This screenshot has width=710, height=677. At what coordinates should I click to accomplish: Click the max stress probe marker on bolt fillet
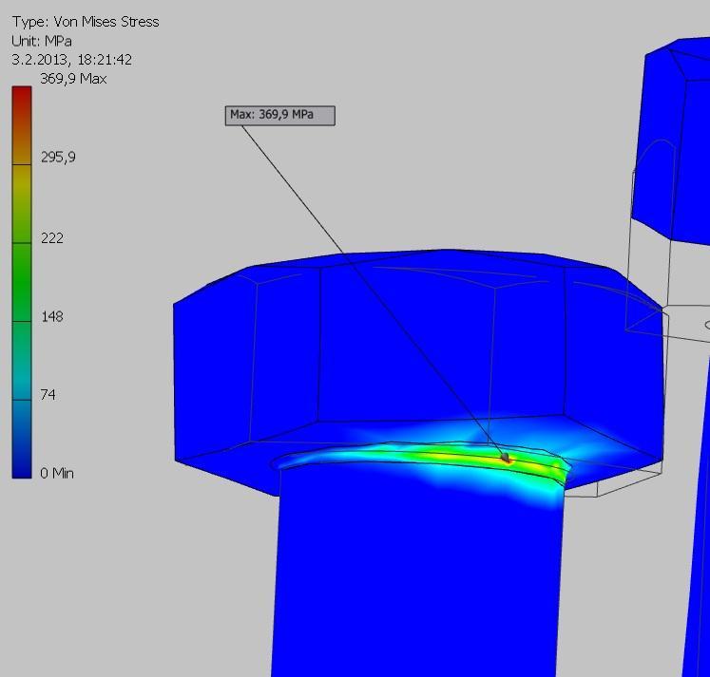(506, 458)
